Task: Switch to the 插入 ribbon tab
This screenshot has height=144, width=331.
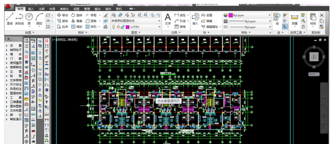Action: point(31,9)
